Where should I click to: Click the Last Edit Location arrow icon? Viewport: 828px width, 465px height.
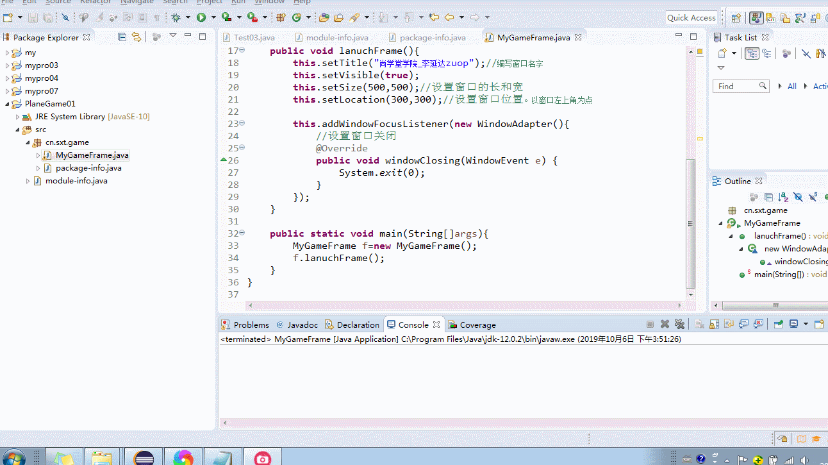point(434,18)
